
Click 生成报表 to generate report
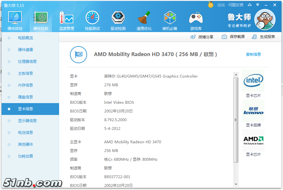pos(263,37)
